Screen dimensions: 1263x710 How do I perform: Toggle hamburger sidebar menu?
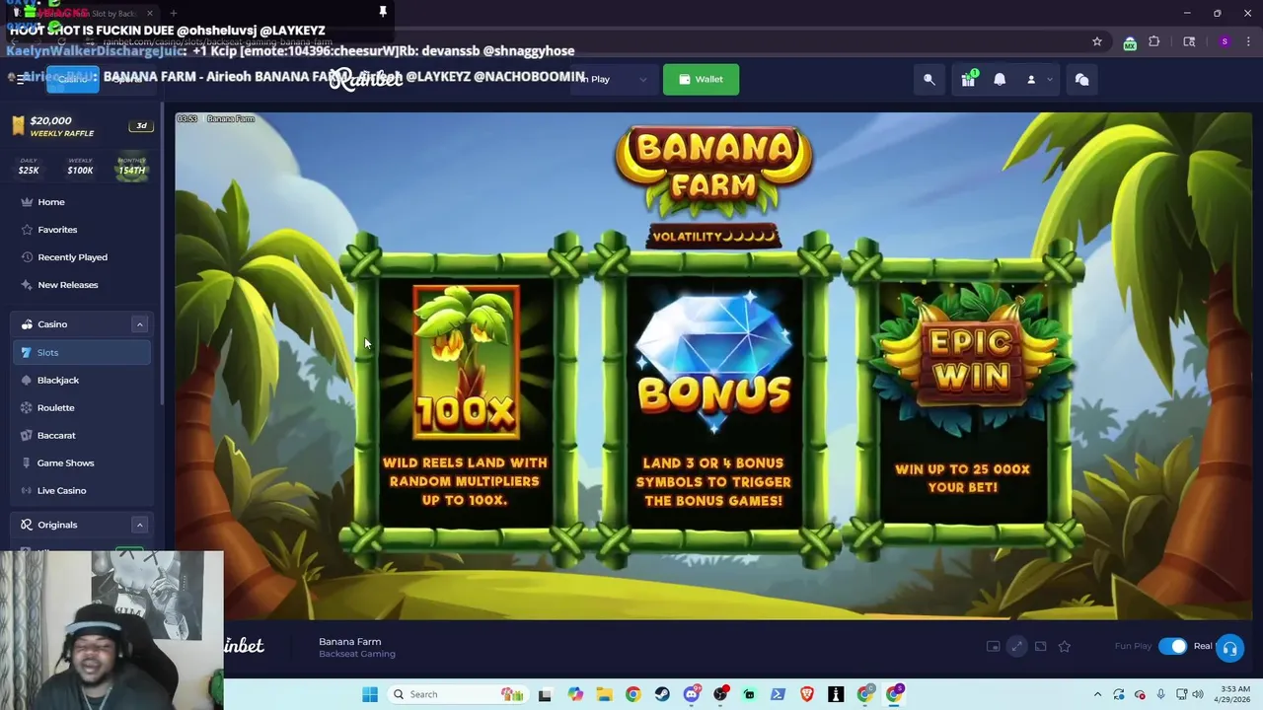coord(20,79)
